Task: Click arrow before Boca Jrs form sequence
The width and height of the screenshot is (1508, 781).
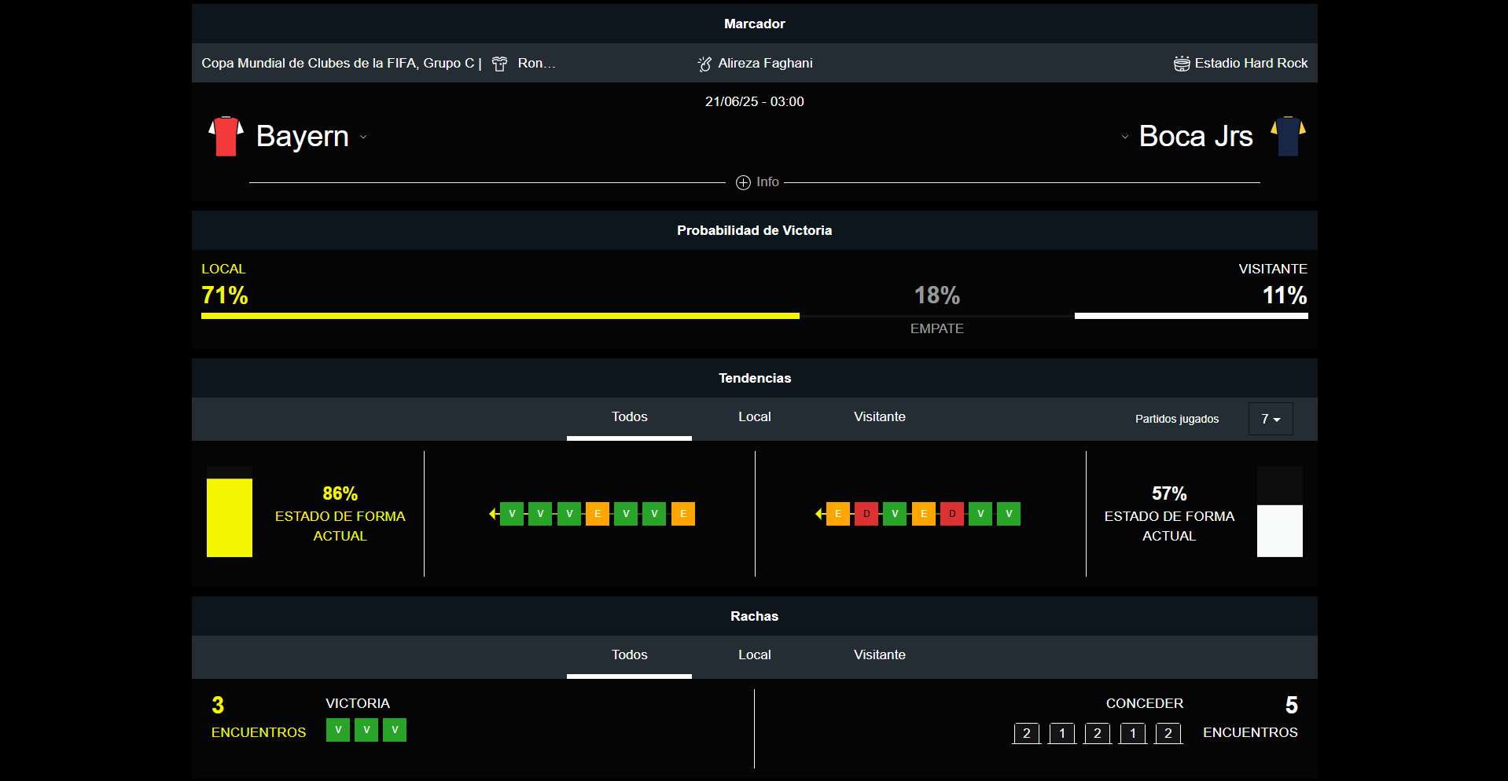Action: [819, 514]
